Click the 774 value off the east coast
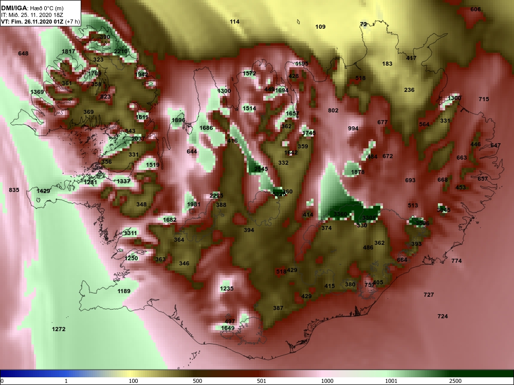The width and height of the screenshot is (514, 385). coord(456,261)
